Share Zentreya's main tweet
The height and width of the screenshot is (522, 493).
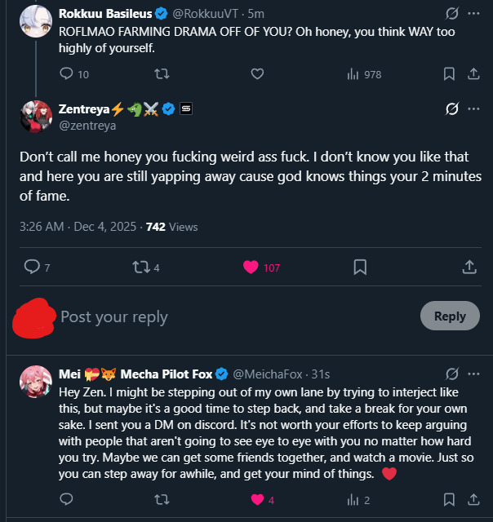pos(469,267)
